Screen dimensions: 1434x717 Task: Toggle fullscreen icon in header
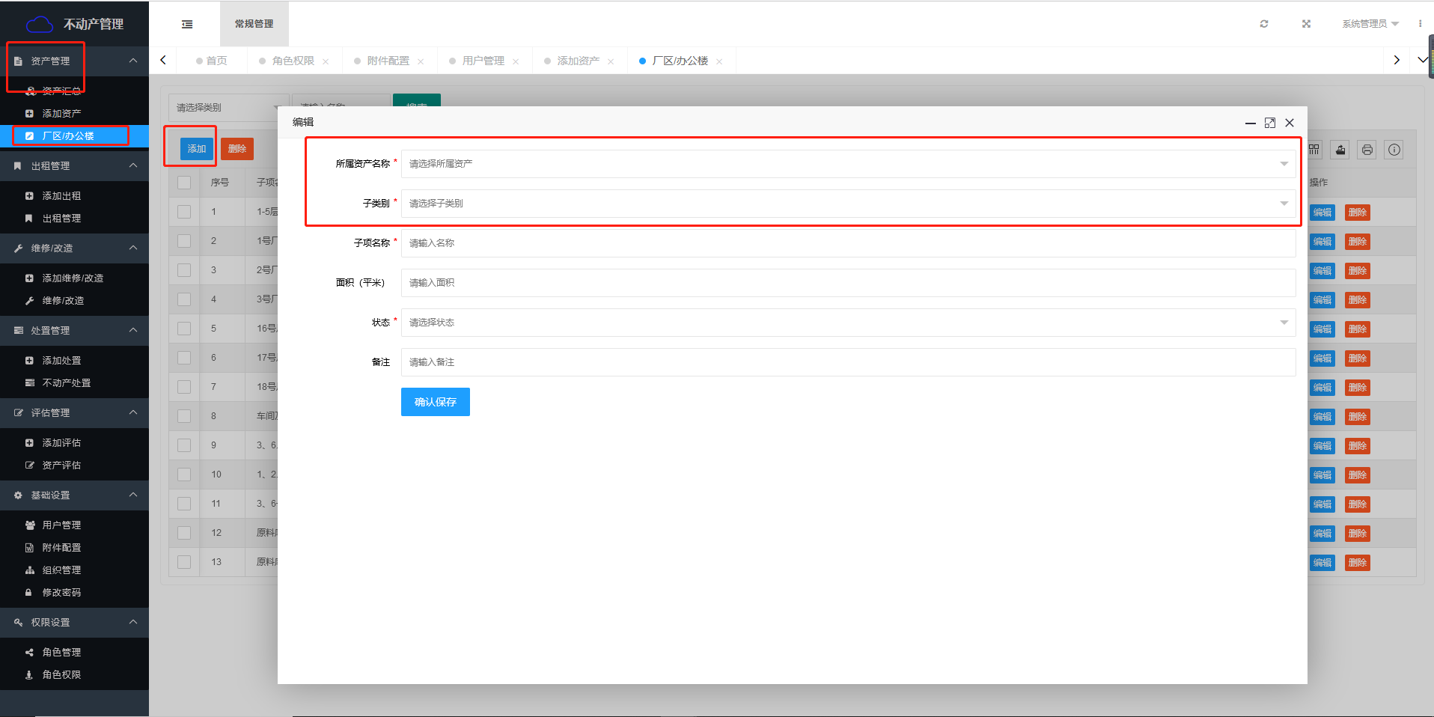point(1306,24)
